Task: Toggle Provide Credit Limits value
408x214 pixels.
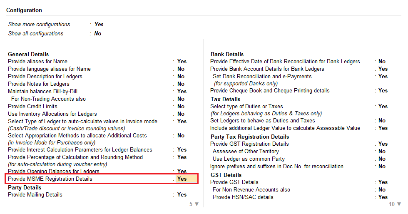Action: 181,107
